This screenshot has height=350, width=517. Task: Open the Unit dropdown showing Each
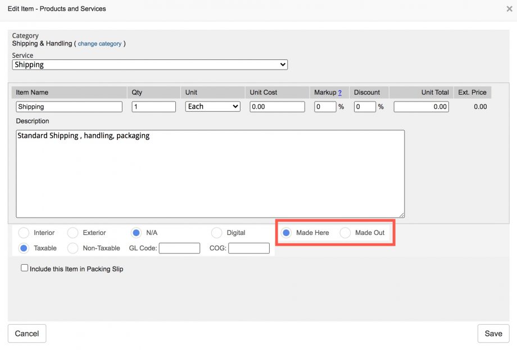[x=212, y=107]
